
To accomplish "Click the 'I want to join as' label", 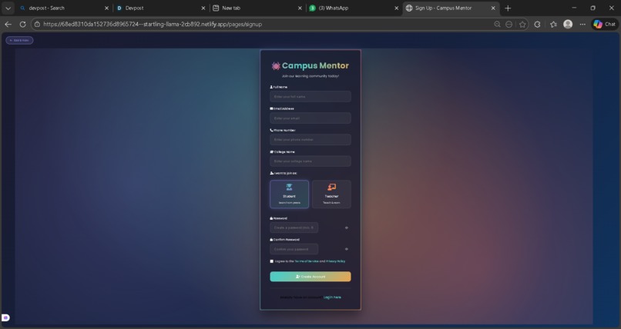I will click(284, 173).
